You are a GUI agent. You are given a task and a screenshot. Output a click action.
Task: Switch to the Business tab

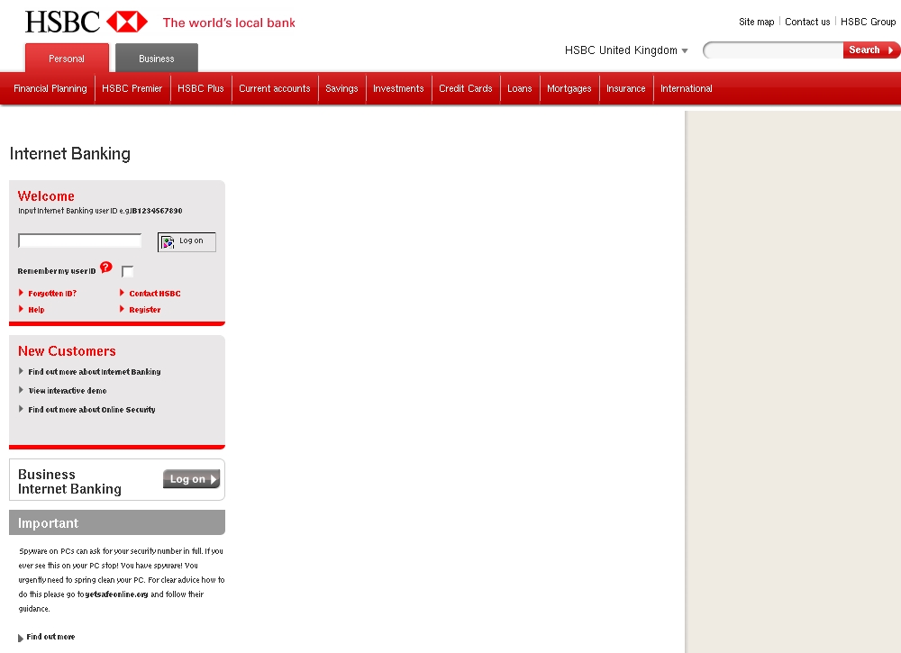(156, 58)
